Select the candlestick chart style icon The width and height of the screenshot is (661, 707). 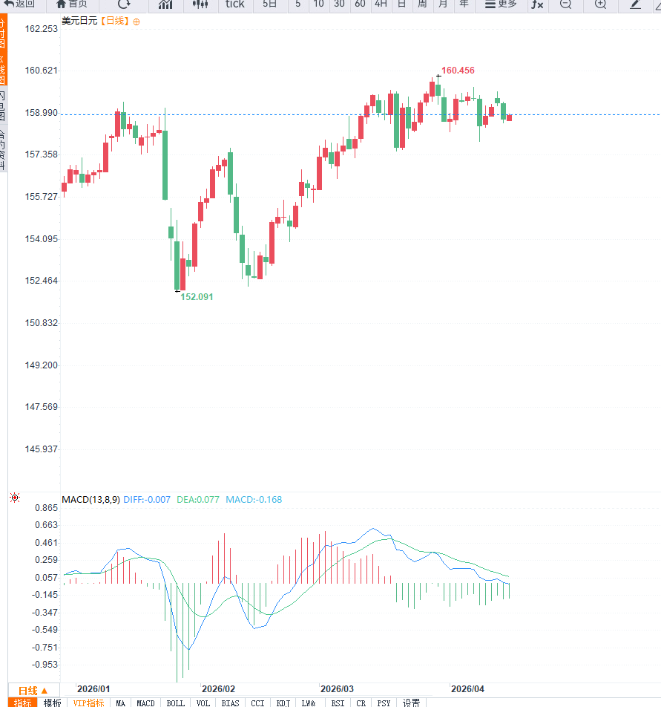200,4
